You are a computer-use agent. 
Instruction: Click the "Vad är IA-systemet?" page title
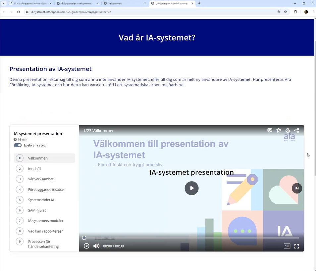[157, 38]
